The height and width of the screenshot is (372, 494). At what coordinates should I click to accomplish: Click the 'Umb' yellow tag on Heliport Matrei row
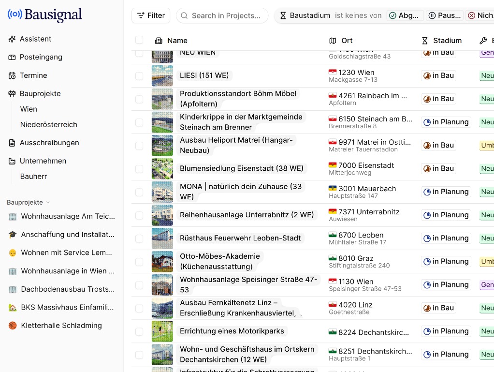tap(487, 145)
